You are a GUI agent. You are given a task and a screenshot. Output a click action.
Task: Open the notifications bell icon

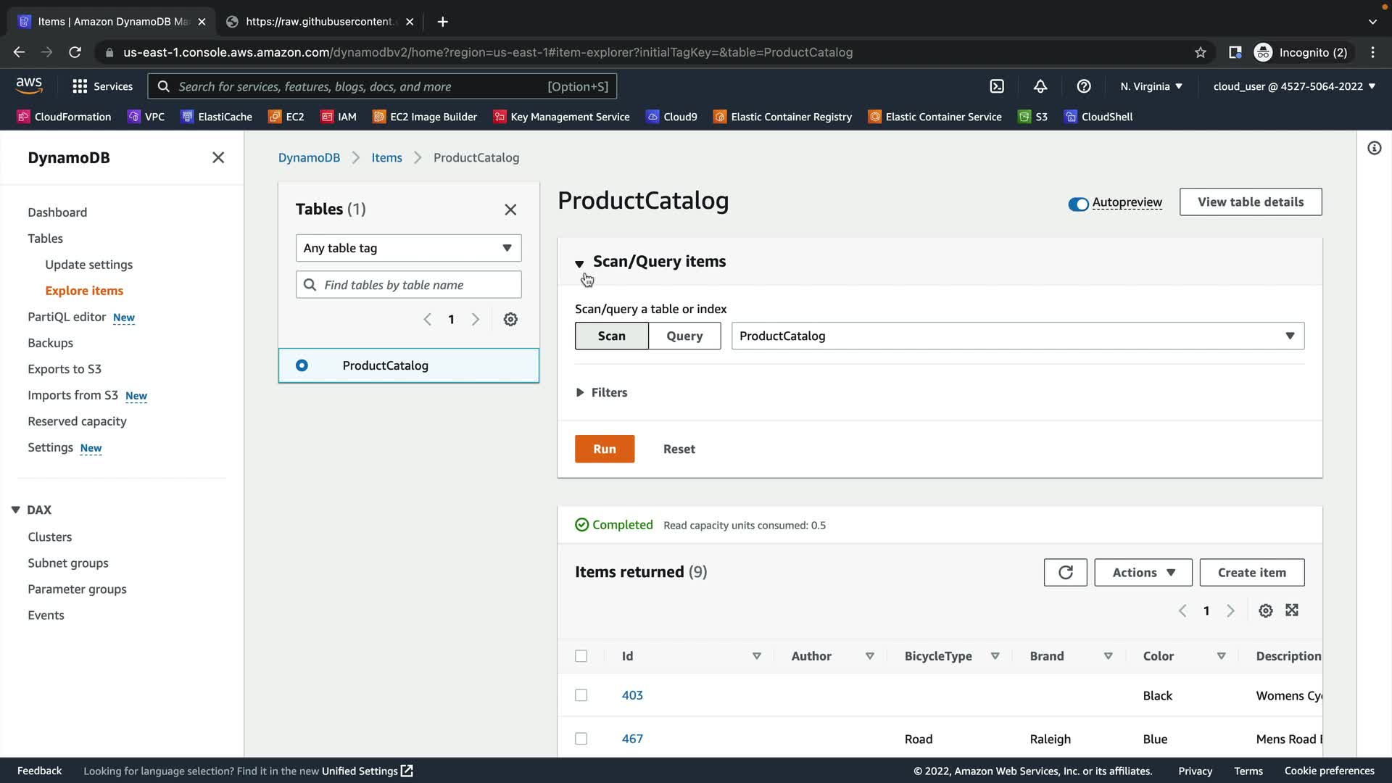1040,86
